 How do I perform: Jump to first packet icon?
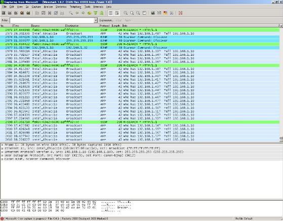tap(96, 13)
